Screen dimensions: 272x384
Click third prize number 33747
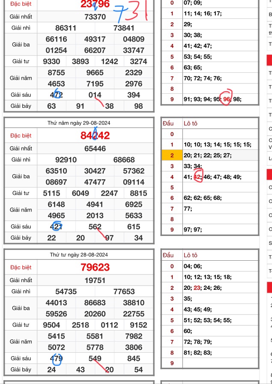(134, 50)
